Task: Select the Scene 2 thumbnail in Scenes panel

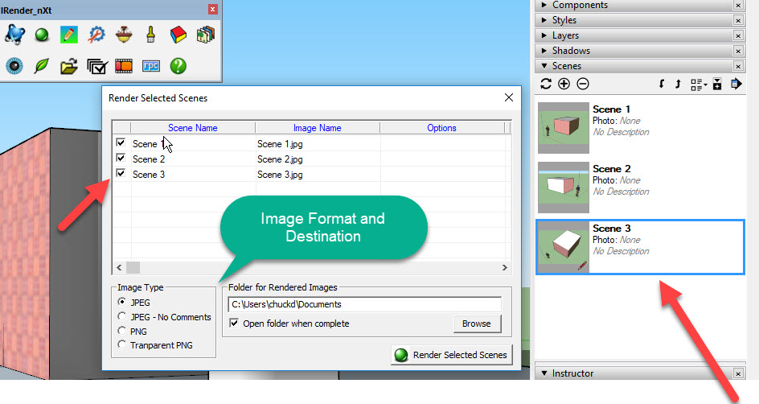Action: click(x=564, y=187)
